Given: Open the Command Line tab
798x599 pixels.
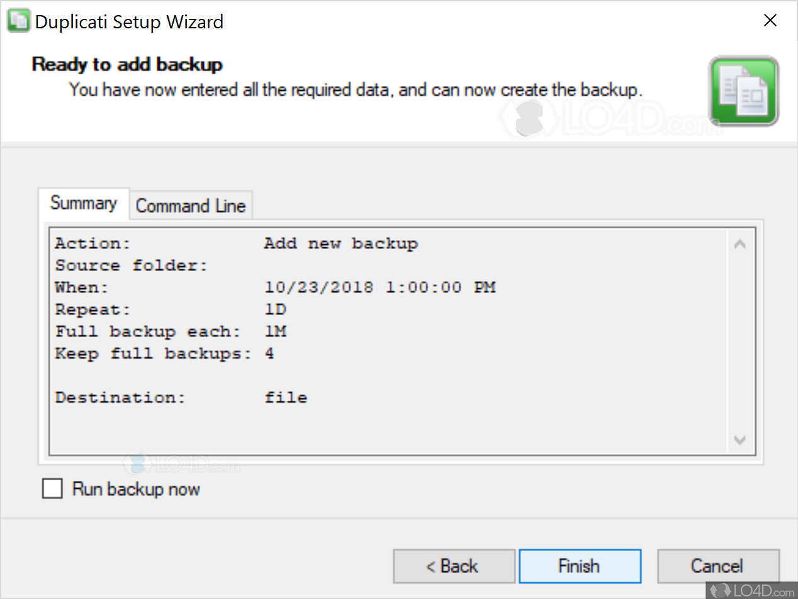Looking at the screenshot, I should point(191,206).
